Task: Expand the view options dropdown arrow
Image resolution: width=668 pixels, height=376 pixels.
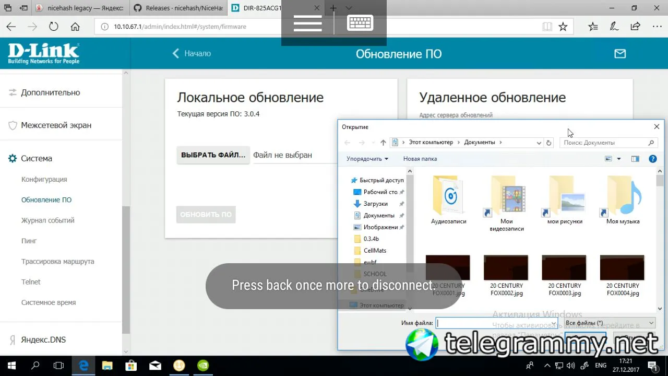Action: coord(619,159)
